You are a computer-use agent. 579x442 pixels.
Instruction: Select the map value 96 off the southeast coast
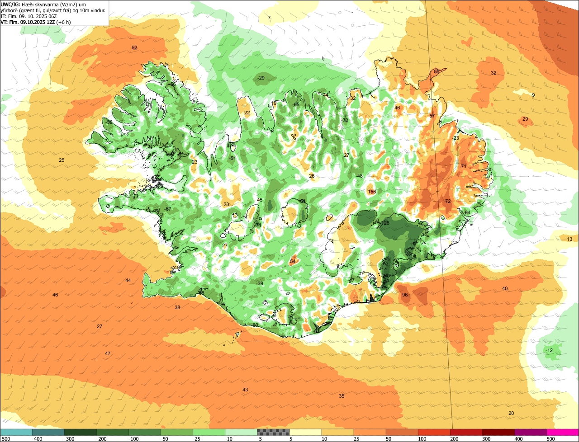coord(405,295)
